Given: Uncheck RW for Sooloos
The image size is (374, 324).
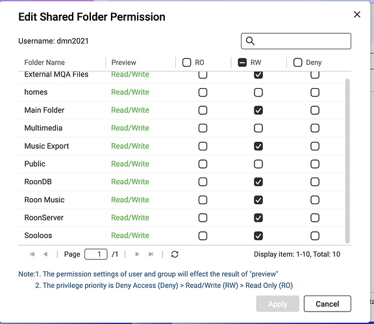Looking at the screenshot, I should (x=258, y=236).
